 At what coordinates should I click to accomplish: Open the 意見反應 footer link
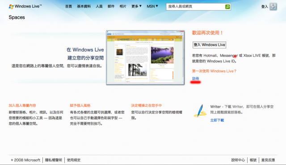[268, 160]
